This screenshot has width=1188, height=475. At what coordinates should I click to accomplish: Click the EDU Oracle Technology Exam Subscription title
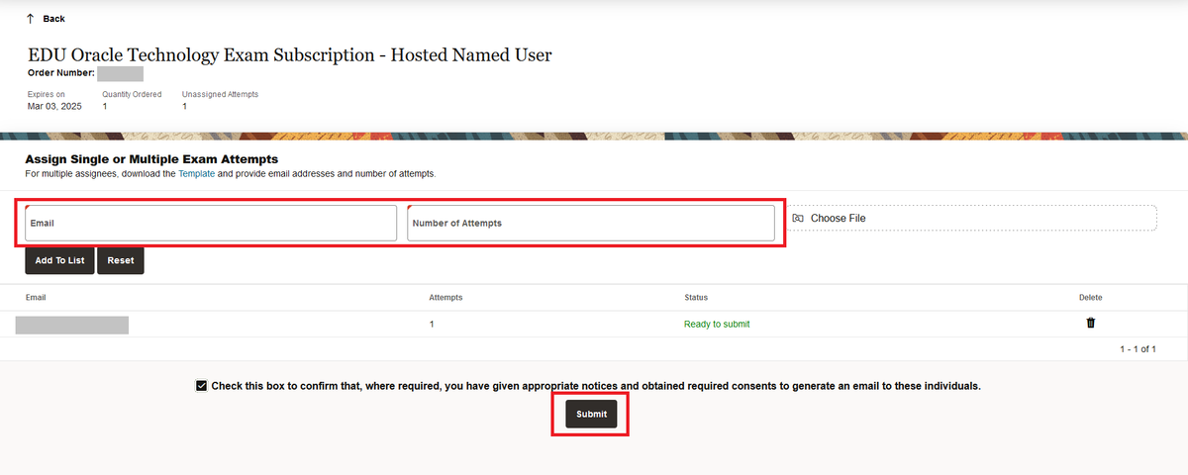click(x=289, y=54)
